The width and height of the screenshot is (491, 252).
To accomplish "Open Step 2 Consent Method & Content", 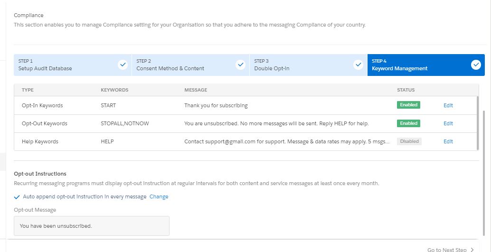I will [191, 65].
